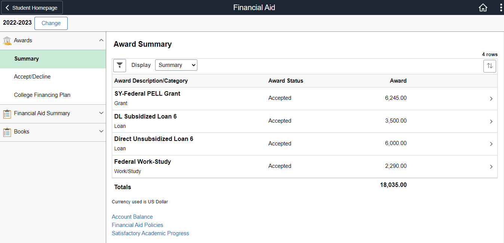
Task: Click the Currency used is US Dollar note
Action: point(140,202)
